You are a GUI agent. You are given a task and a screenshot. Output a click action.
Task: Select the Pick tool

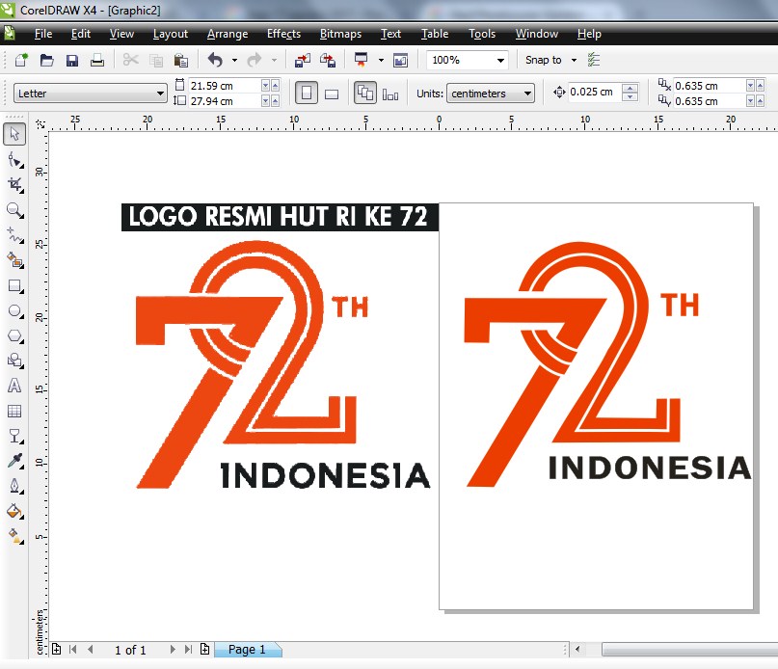14,134
